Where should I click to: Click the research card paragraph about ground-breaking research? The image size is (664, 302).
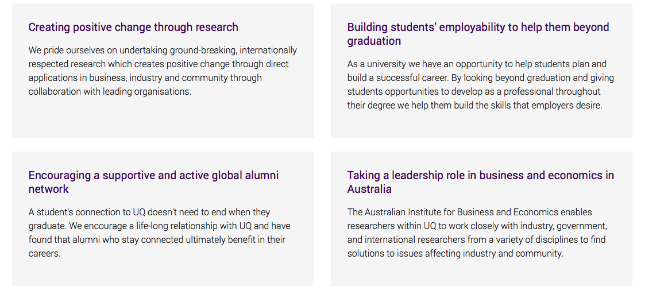pos(163,71)
